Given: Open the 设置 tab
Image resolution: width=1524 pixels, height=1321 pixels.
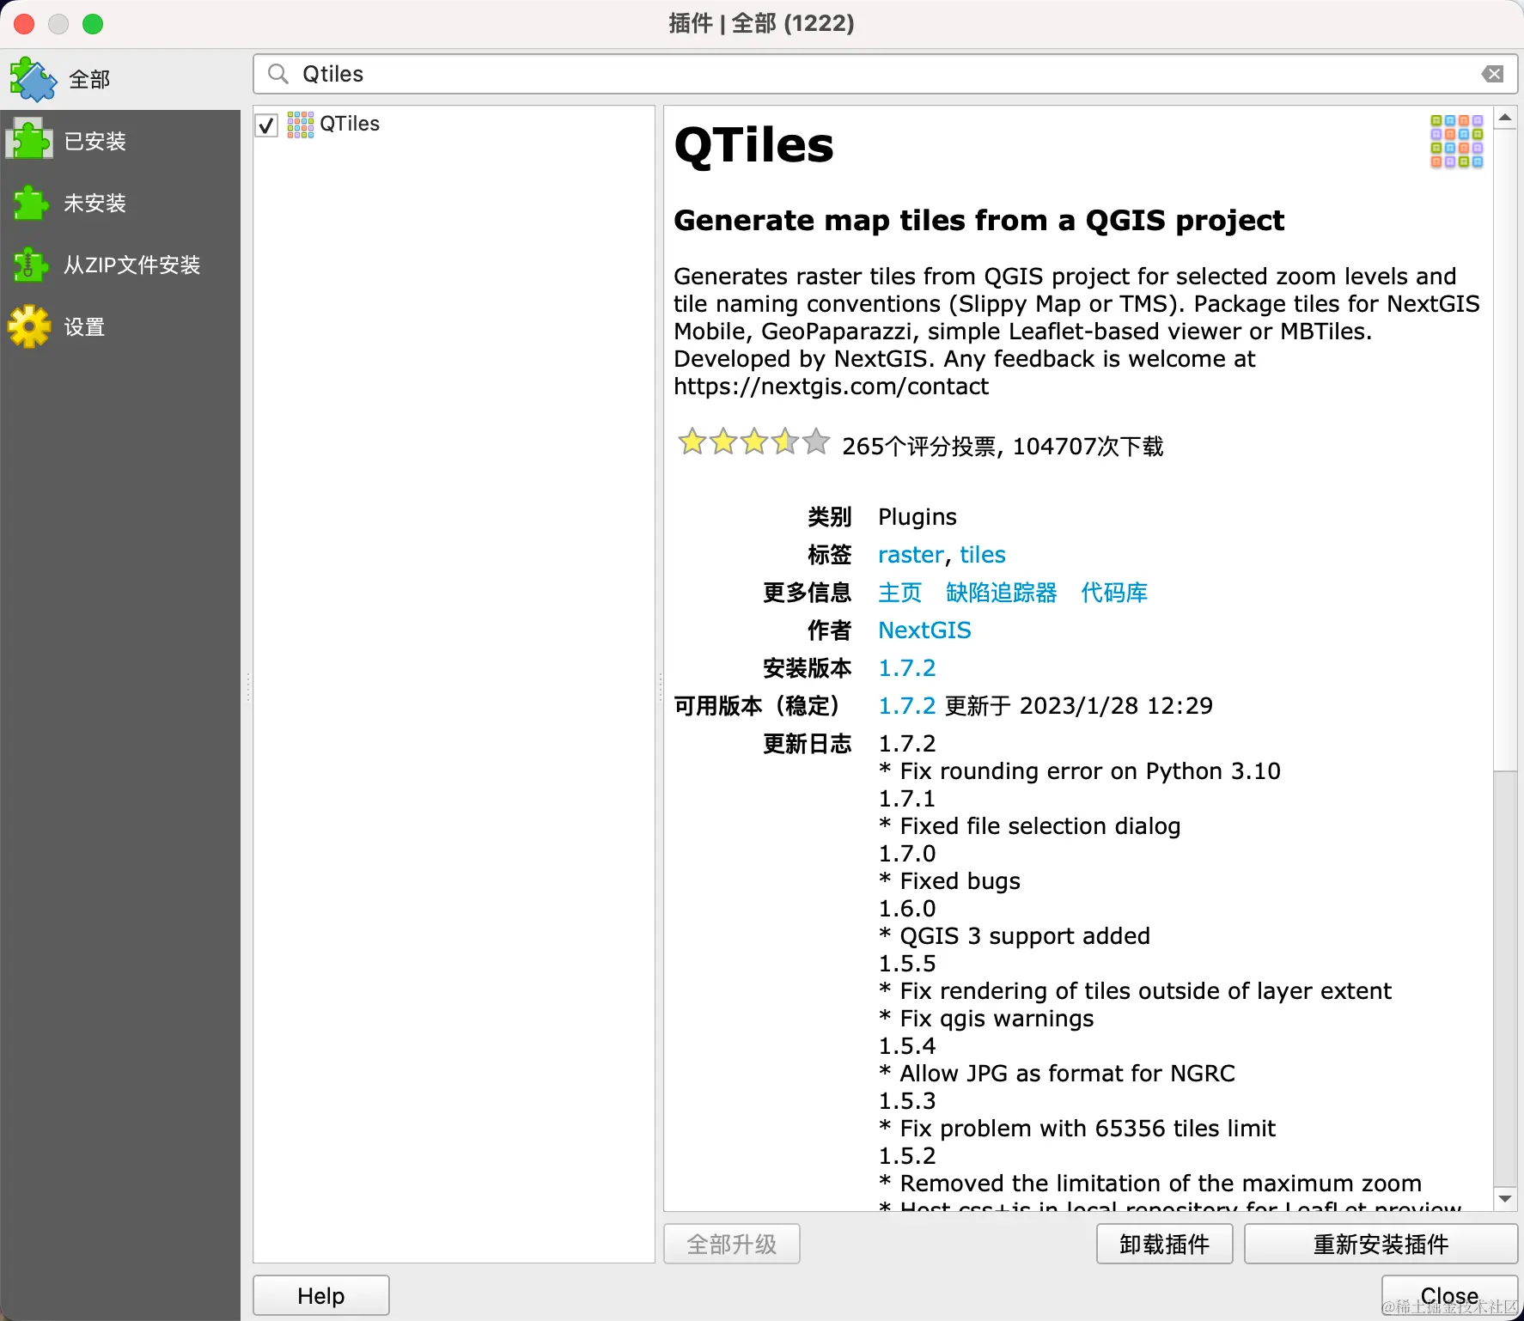Looking at the screenshot, I should click(120, 326).
